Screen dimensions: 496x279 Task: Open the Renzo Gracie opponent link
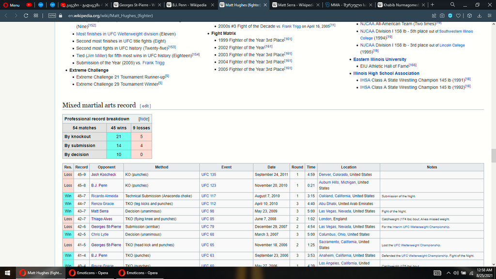coord(102,204)
